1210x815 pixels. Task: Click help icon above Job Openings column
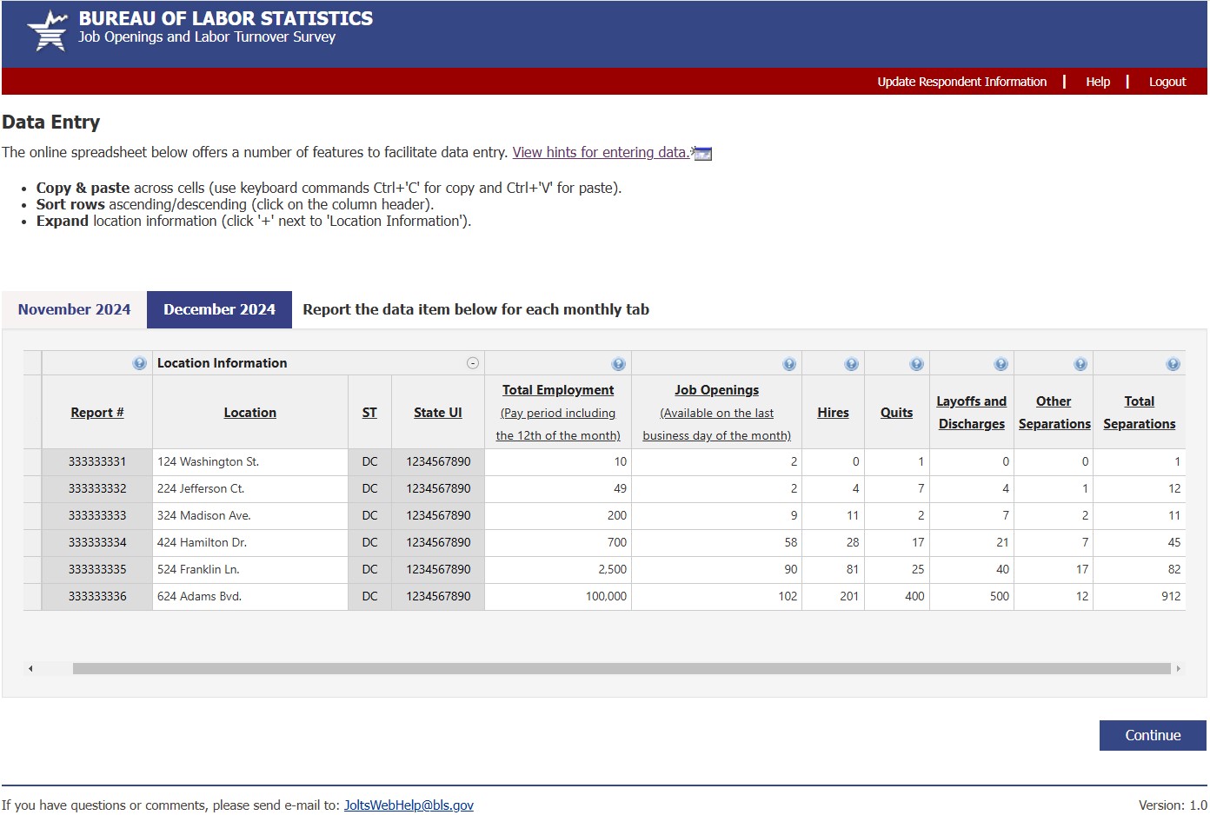[788, 364]
